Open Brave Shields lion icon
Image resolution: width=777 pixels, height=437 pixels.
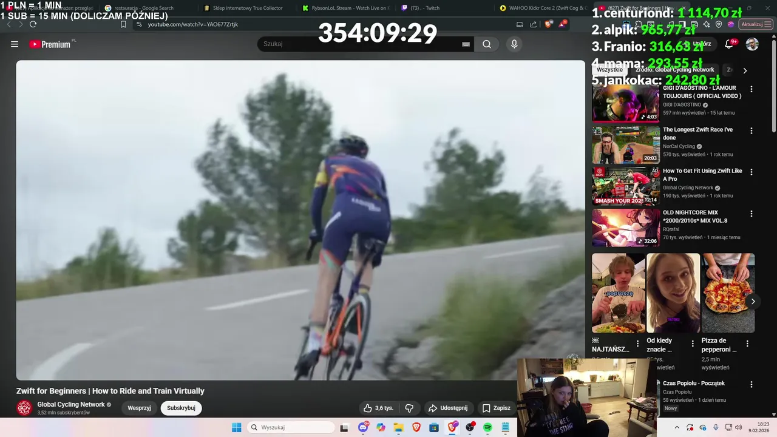click(x=548, y=24)
